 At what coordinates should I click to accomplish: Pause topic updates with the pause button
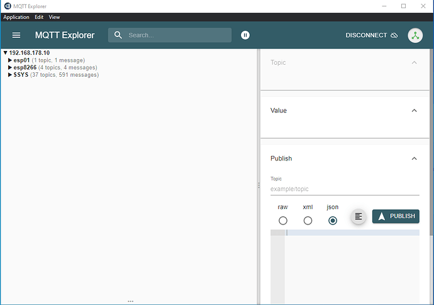click(x=245, y=35)
